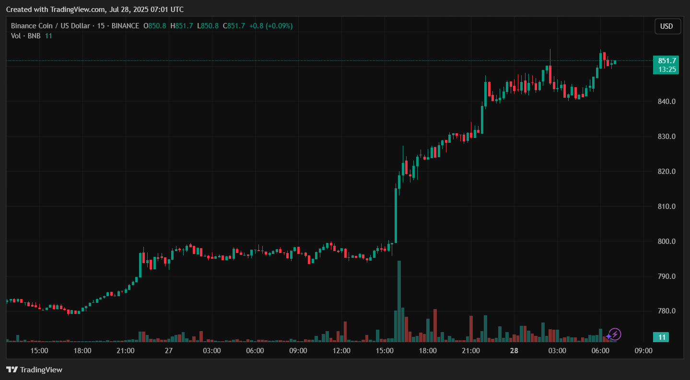Click the H851.7 high value

(181, 26)
